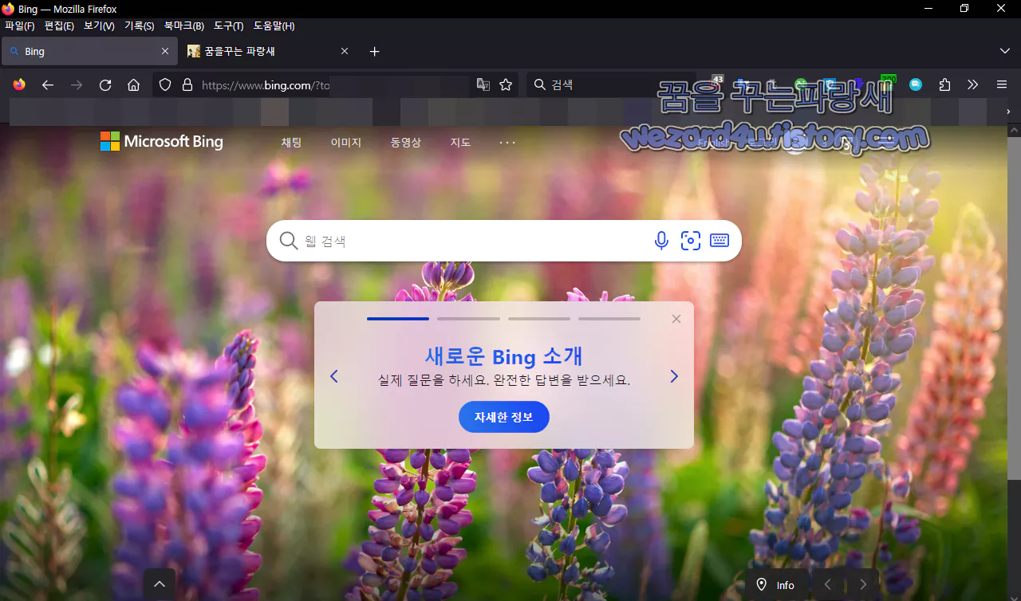Open visual search camera icon
Image resolution: width=1021 pixels, height=601 pixels.
[691, 241]
